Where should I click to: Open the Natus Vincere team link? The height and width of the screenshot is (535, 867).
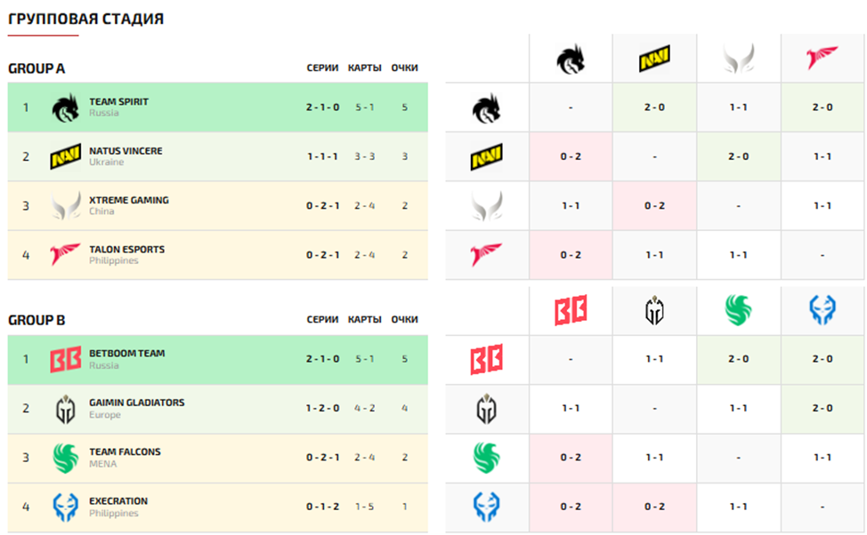126,151
